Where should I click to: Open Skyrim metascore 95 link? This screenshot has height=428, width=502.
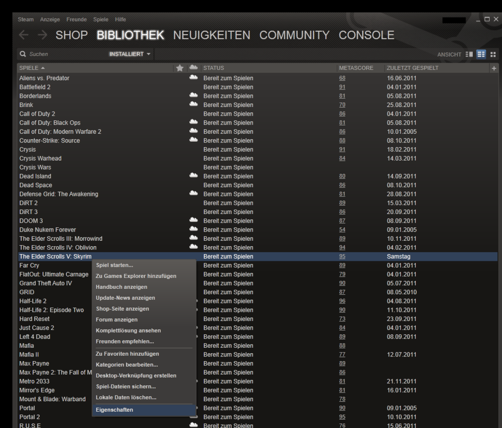click(x=342, y=256)
